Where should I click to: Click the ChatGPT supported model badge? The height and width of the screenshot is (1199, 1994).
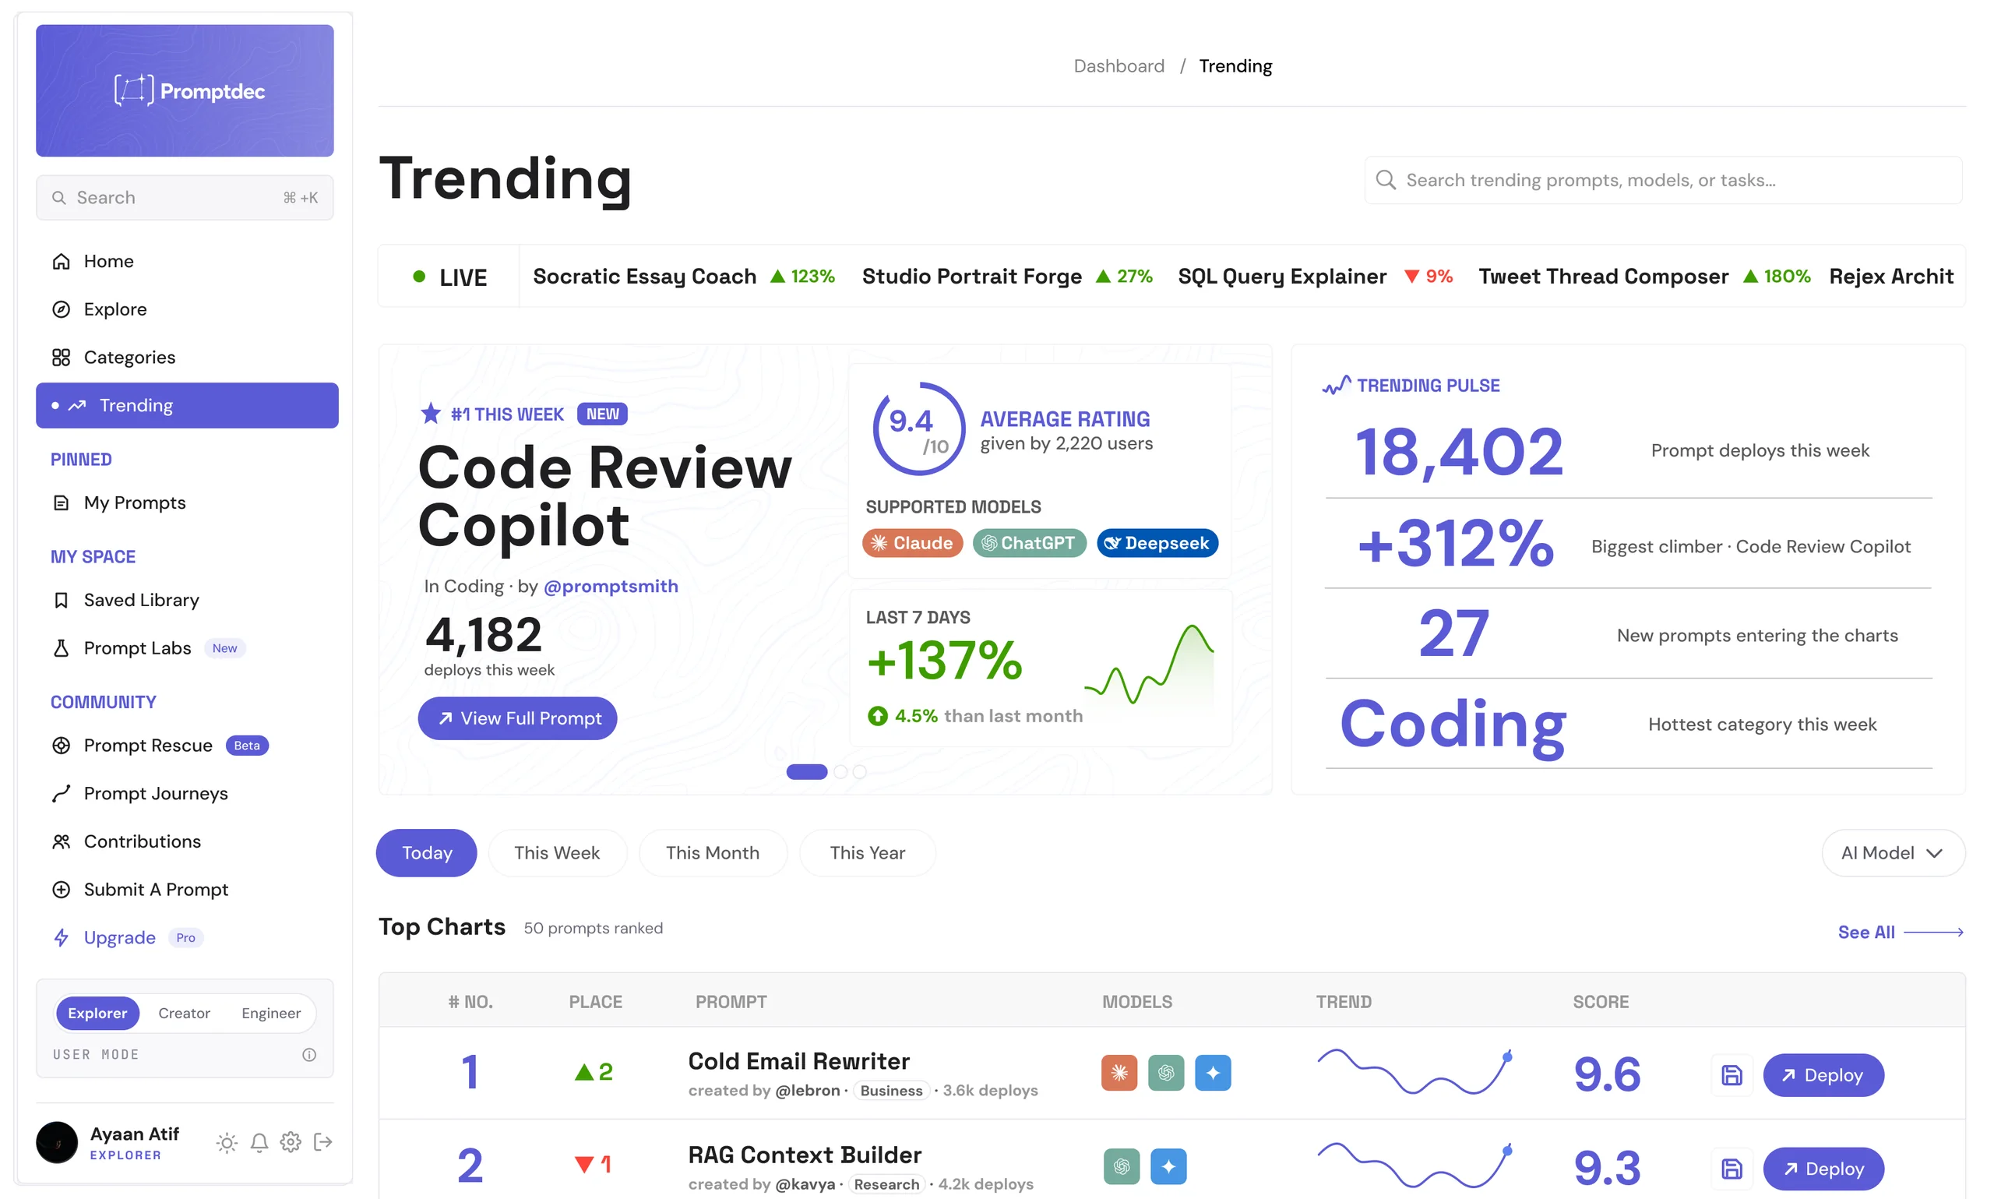pos(1029,543)
